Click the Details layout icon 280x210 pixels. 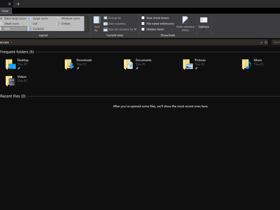[58, 24]
